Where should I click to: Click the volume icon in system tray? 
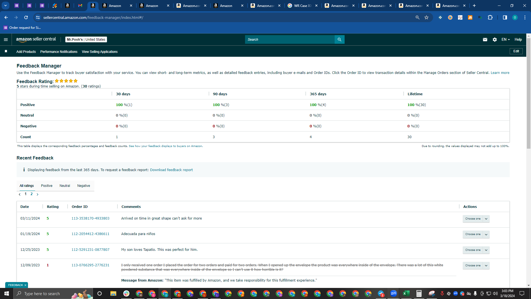495,293
